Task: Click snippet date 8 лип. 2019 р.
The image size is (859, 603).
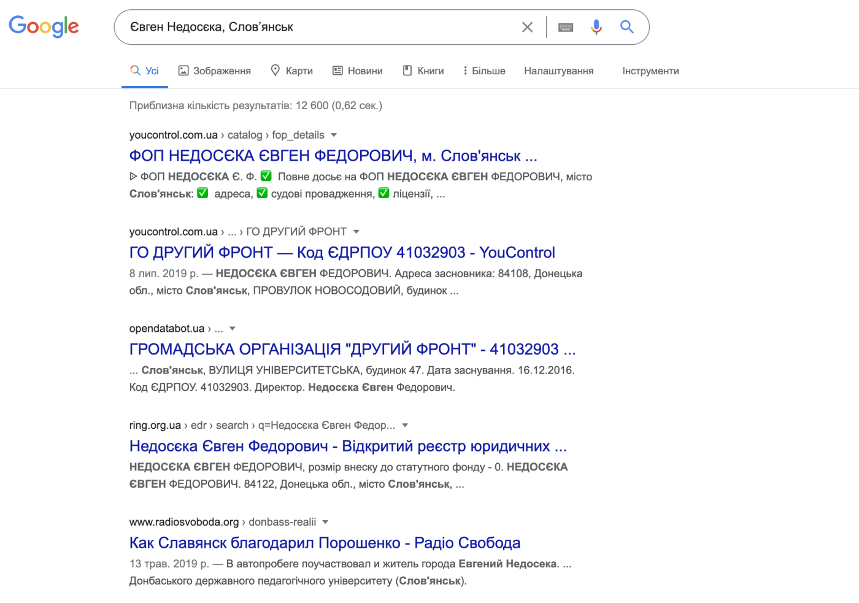Action: tap(164, 274)
